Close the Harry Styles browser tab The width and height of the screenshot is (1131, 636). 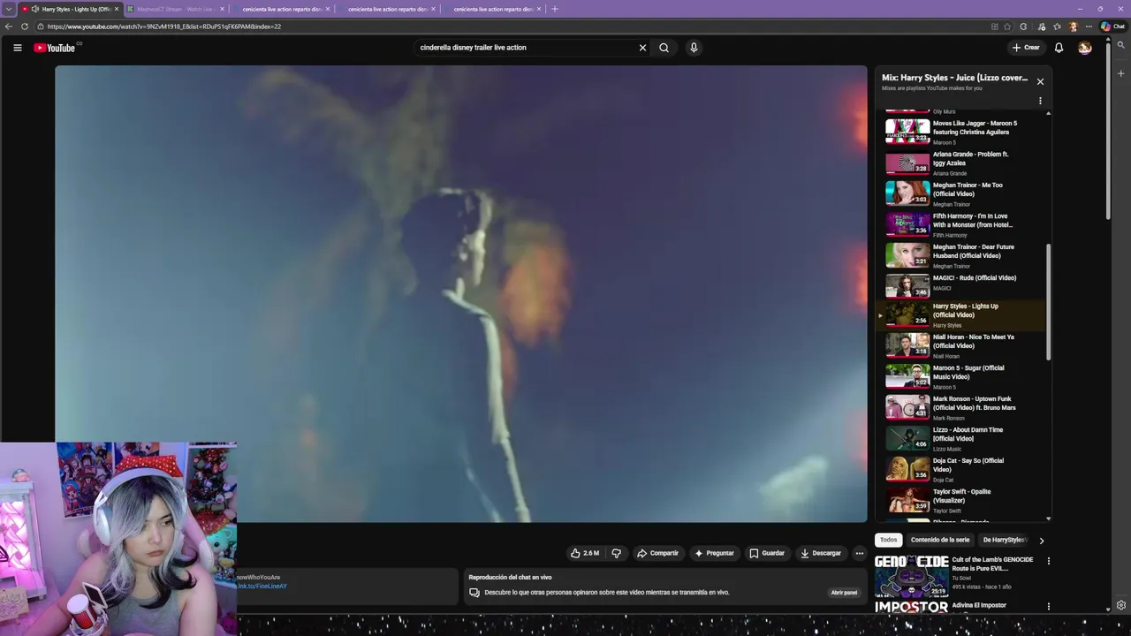[x=116, y=9]
